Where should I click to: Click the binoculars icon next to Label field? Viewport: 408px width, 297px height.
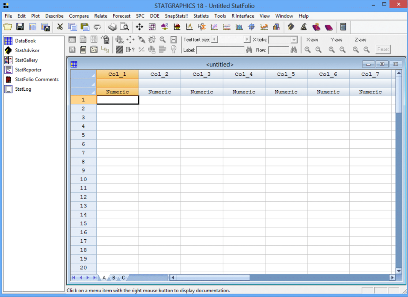[249, 50]
